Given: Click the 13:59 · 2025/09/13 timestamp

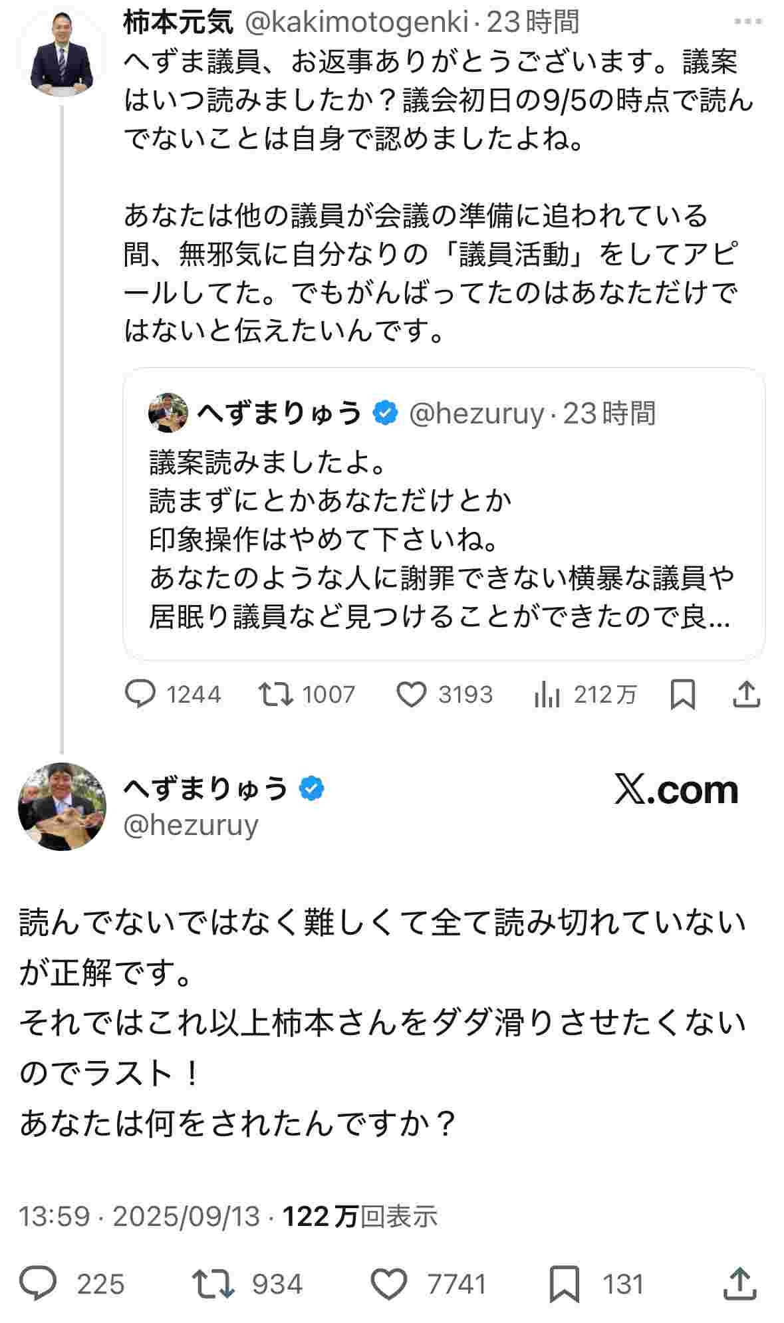Looking at the screenshot, I should (x=139, y=1216).
